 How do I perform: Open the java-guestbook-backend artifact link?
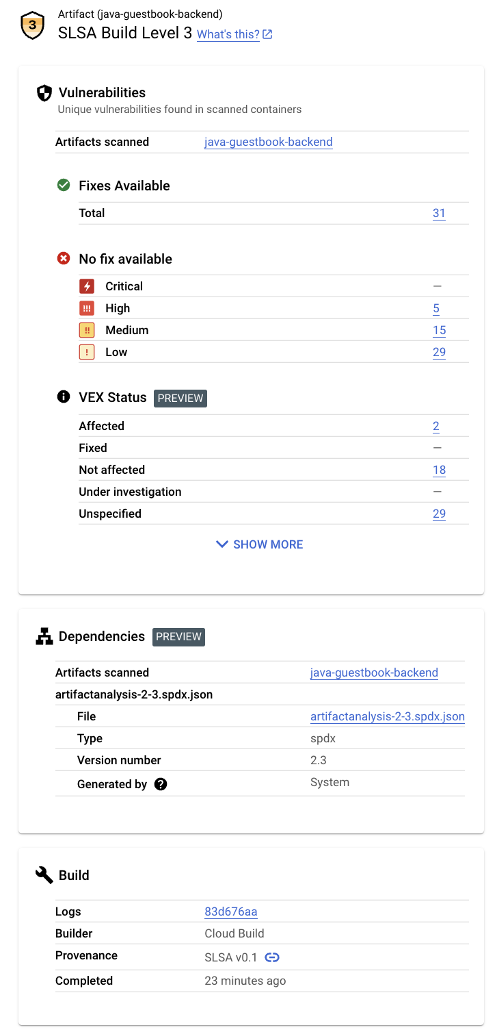[268, 142]
